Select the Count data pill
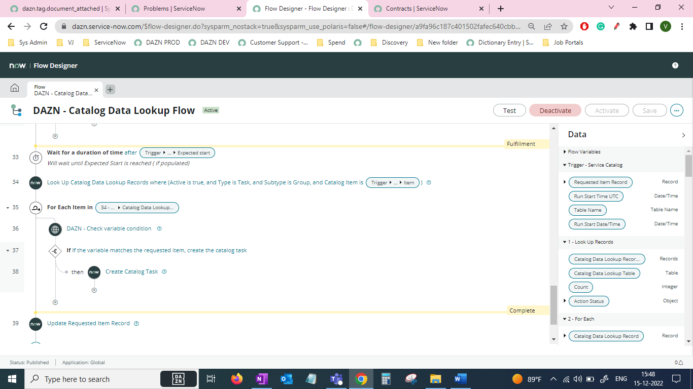The height and width of the screenshot is (389, 693). click(581, 287)
